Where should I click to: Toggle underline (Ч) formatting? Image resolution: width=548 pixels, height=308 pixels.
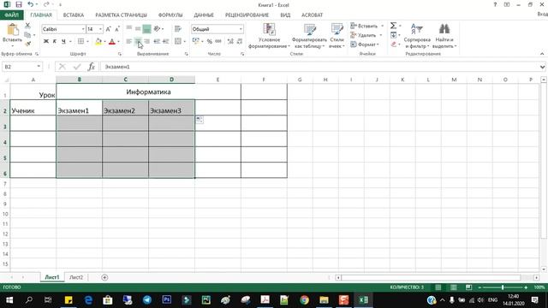tap(63, 41)
